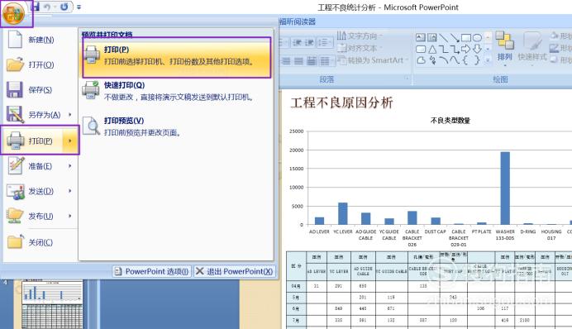Expand the Prepare (准备) submenu arrow
This screenshot has height=329, width=572.
click(x=70, y=166)
